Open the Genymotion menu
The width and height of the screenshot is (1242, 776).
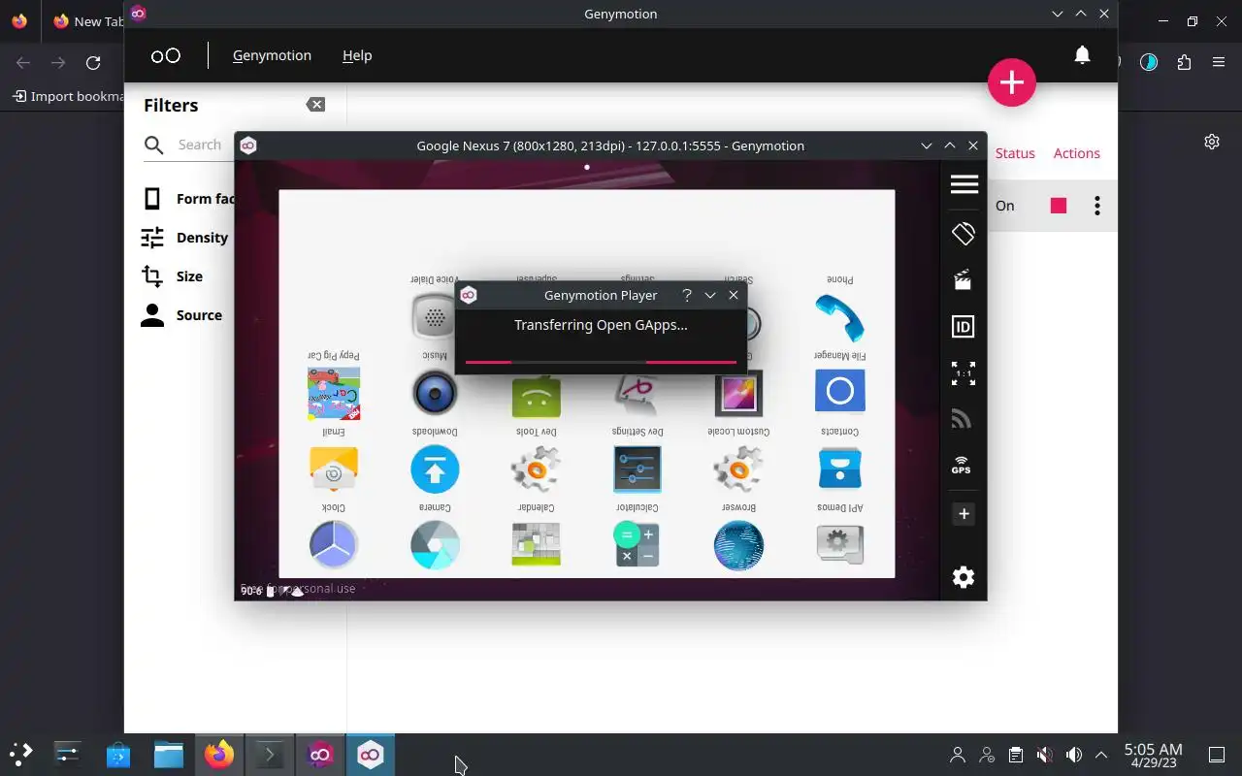tap(272, 55)
